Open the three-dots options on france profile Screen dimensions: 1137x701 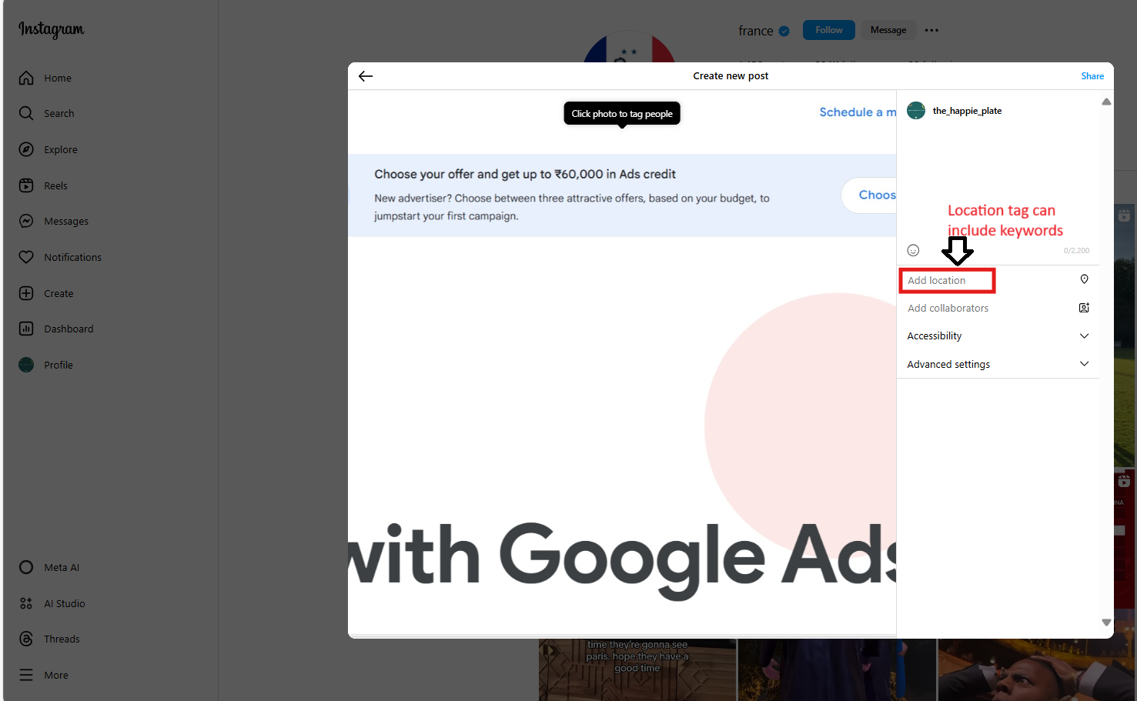(x=931, y=30)
